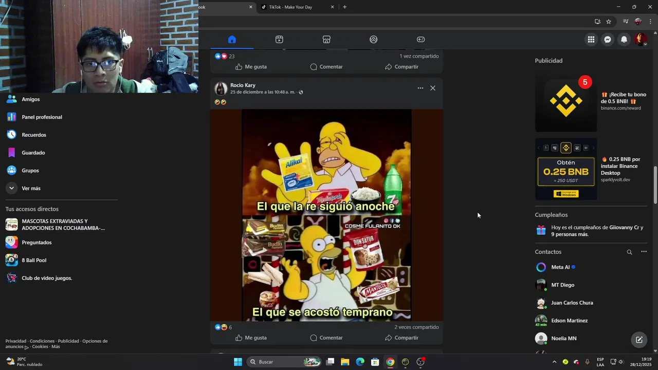Viewport: 658px width, 370px height.
Task: View the 23 reactions on the upper post
Action: click(x=225, y=56)
